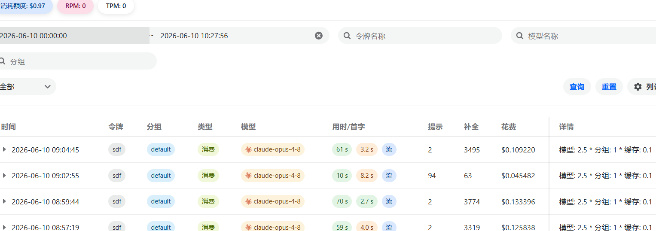This screenshot has height=231, width=656.
Task: Expand the 2026-06-10 09:04:45 log row
Action: pos(4,149)
